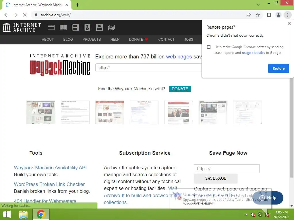Screen dimensions: 294x220
Task: Open the sixth archived site thumbnail
Action: 213,112
